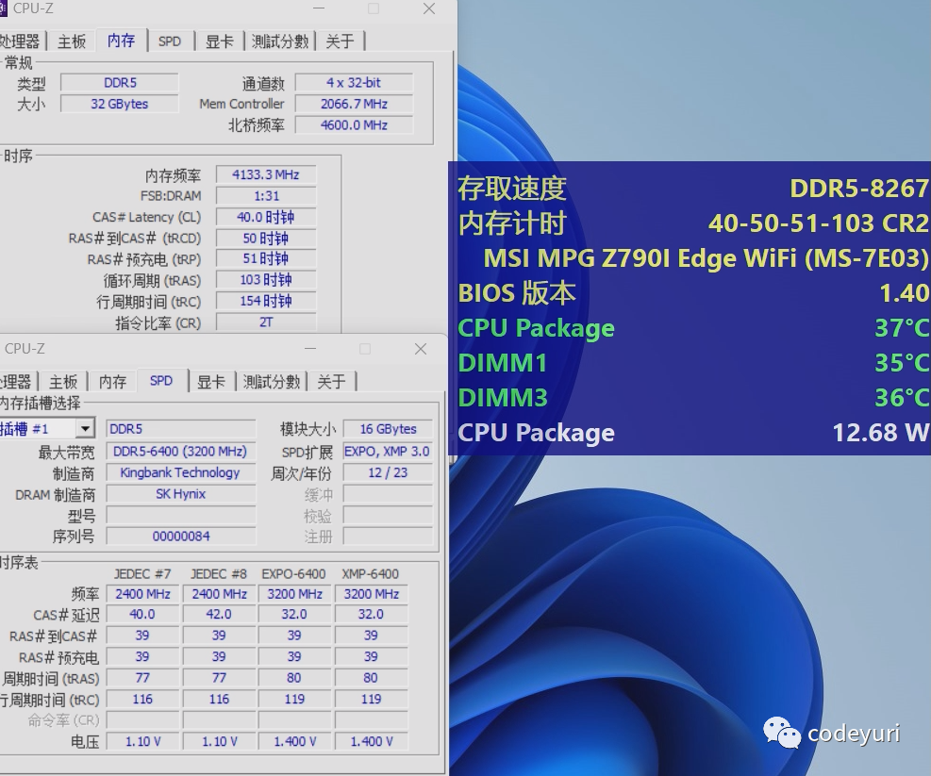931x776 pixels.
Task: Minimize the lower CPU-Z window
Action: pos(310,349)
